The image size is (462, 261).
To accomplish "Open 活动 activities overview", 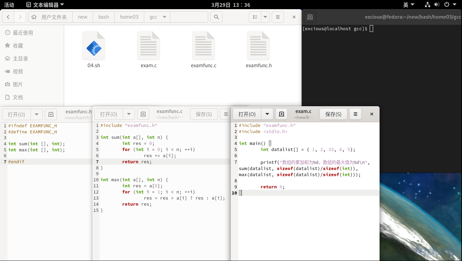I will 9,5.
